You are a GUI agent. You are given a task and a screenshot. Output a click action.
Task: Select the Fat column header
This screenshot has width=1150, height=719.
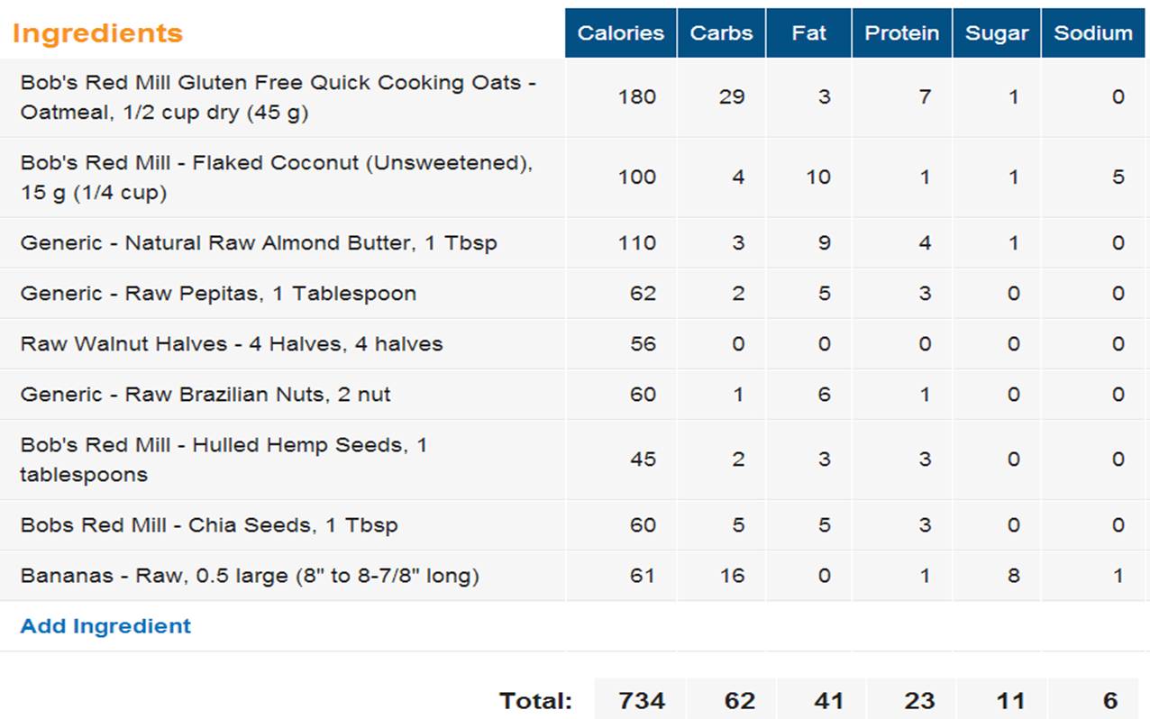click(x=808, y=33)
